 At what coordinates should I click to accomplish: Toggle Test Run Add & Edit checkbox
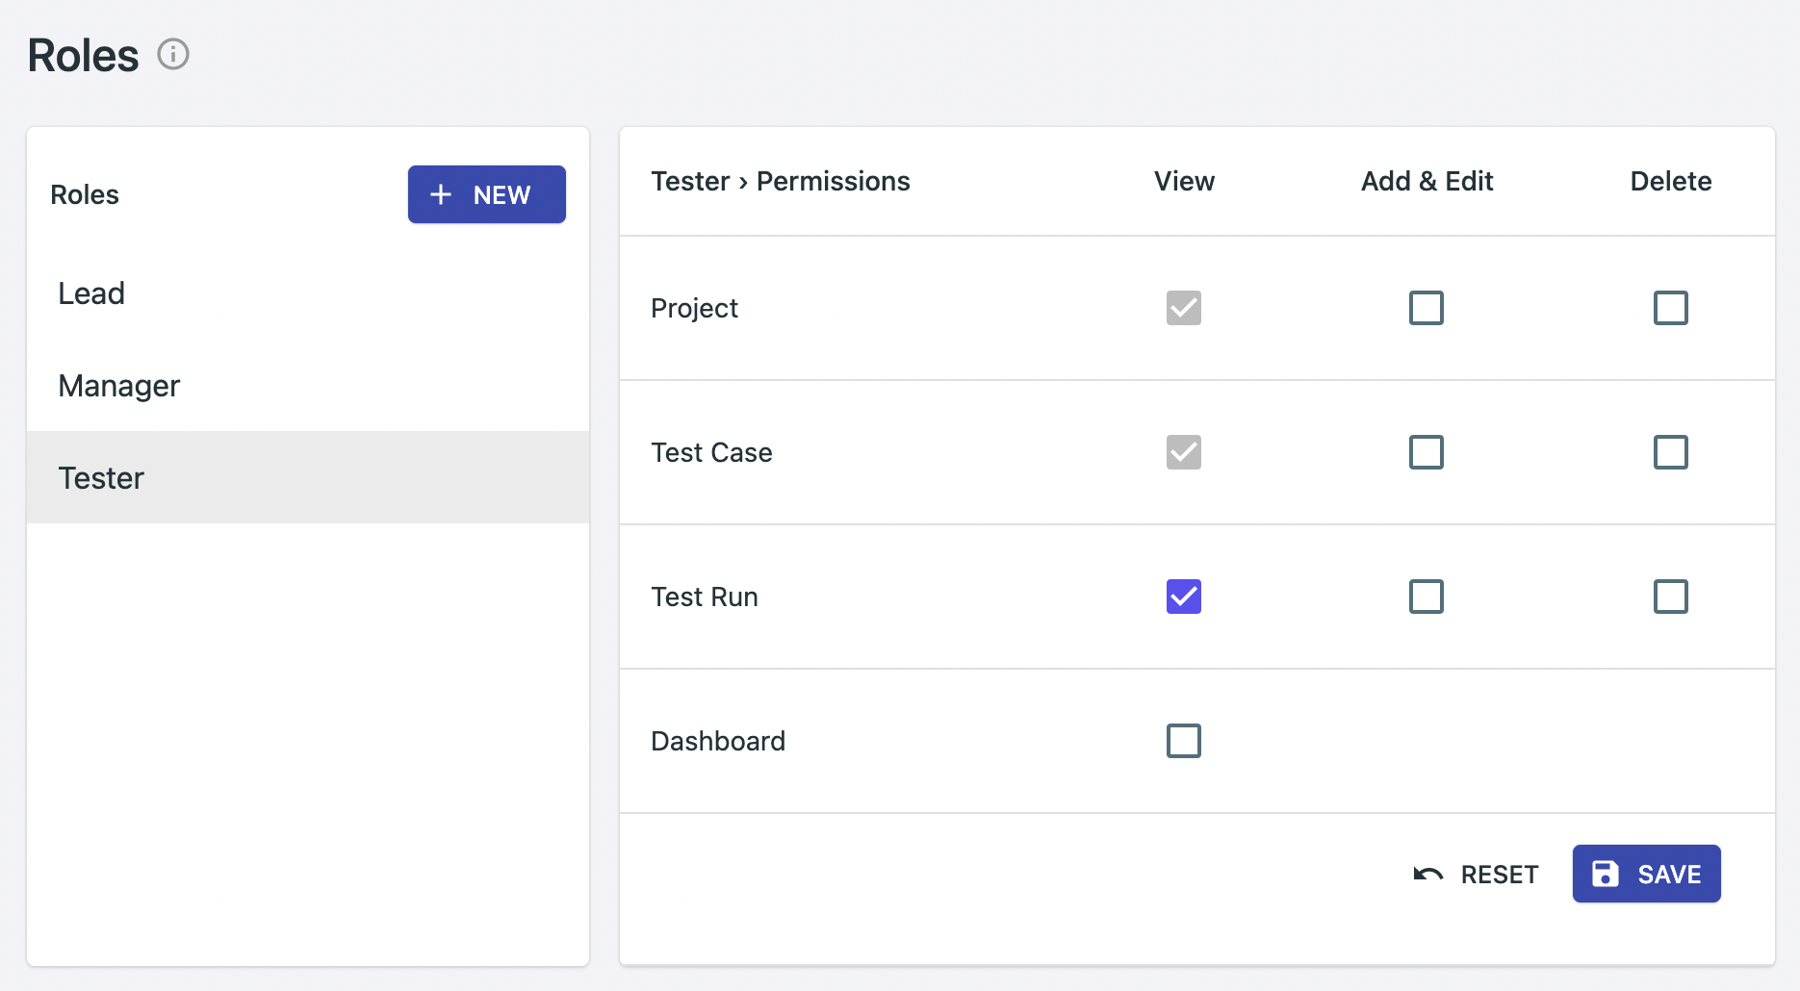pyautogui.click(x=1426, y=597)
